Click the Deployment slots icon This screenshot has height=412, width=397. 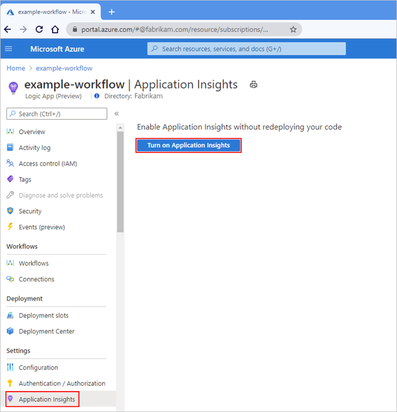[10, 315]
